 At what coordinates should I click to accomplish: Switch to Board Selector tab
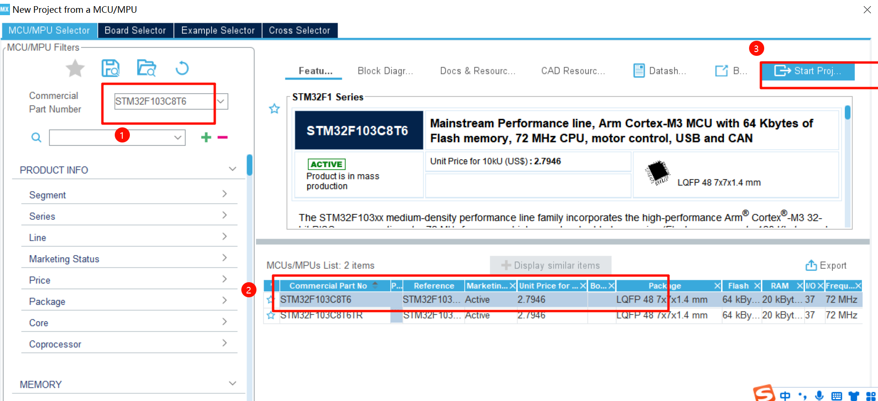tap(135, 30)
